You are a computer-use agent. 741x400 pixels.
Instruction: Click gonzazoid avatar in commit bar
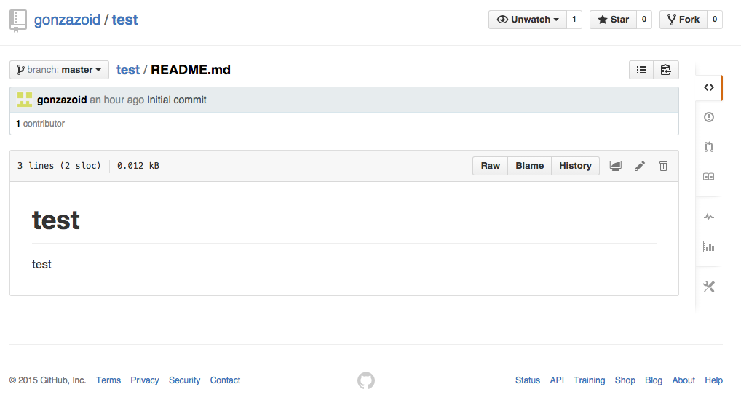click(25, 100)
